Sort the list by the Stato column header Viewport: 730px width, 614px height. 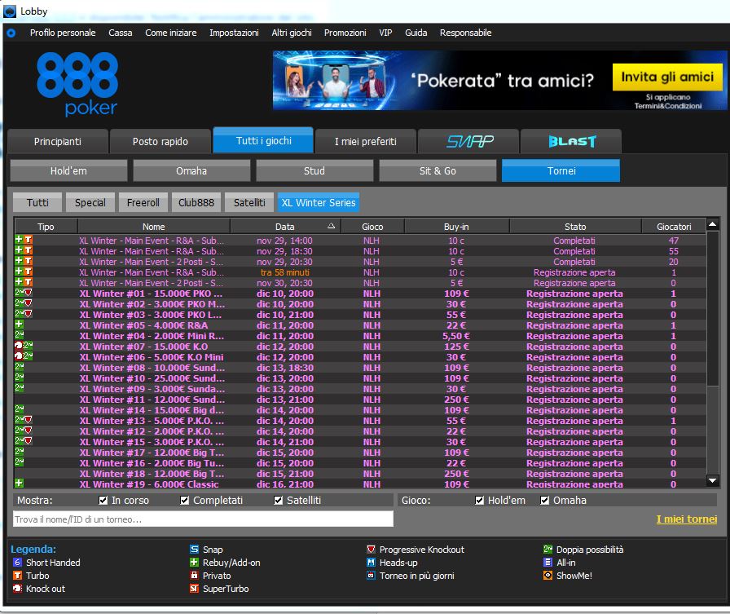575,227
